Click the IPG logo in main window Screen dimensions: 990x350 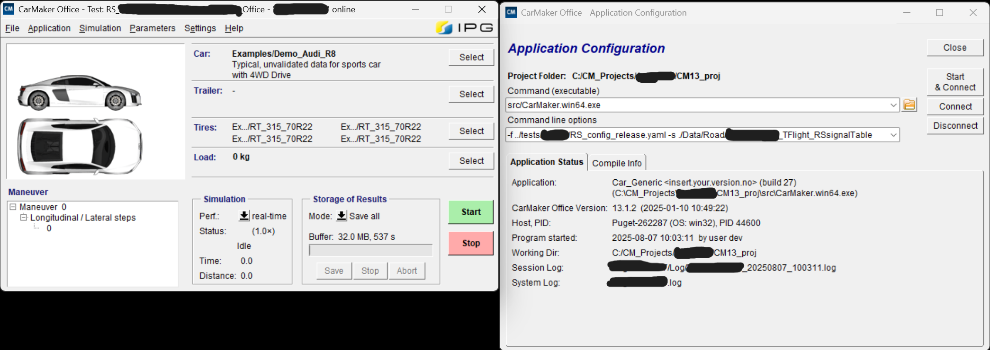tap(465, 28)
